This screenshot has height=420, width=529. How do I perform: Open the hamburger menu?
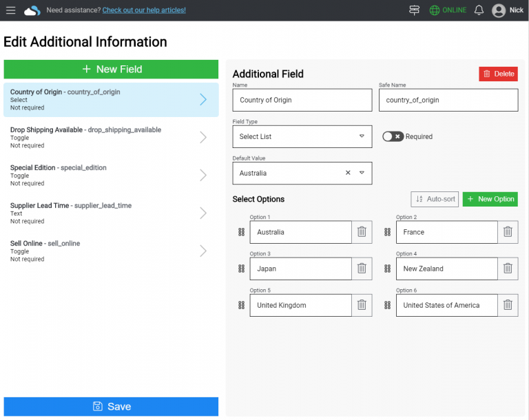(10, 10)
